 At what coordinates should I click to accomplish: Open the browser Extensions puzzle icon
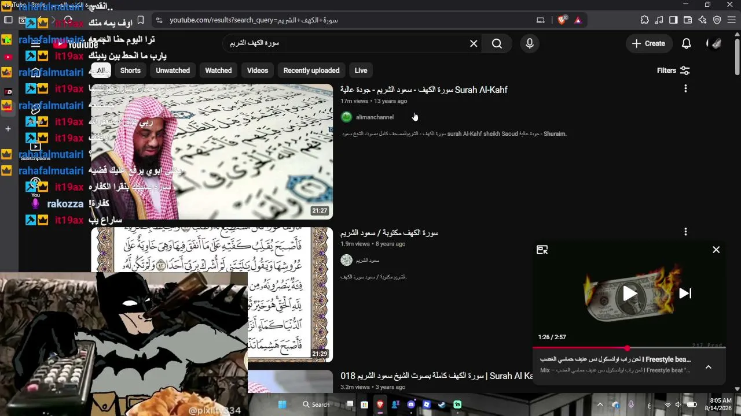[x=644, y=20]
